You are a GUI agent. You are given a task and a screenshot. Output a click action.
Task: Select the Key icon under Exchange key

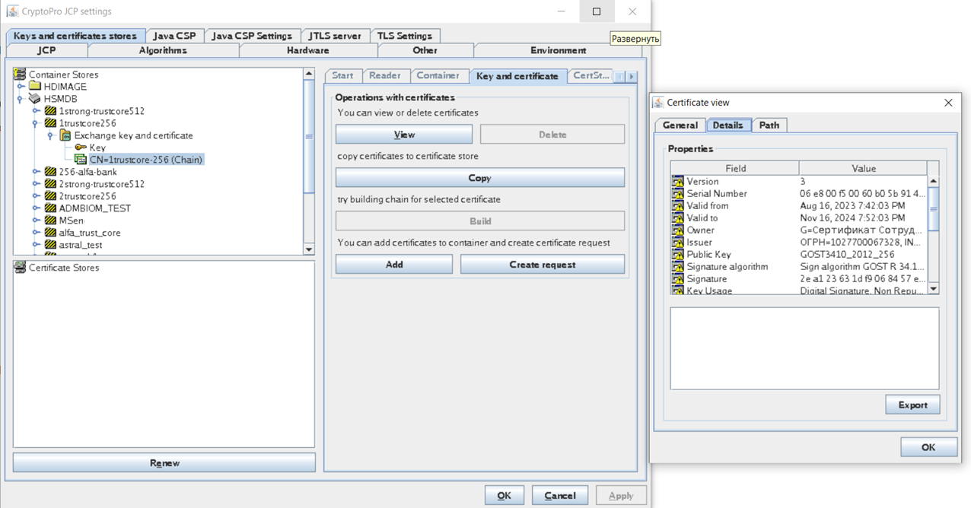(x=81, y=148)
